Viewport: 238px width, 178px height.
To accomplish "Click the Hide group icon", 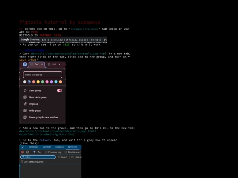I will click(25, 110).
